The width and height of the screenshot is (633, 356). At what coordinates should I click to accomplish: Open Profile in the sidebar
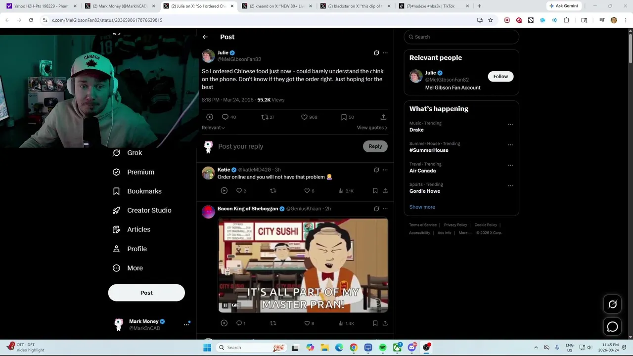130,249
